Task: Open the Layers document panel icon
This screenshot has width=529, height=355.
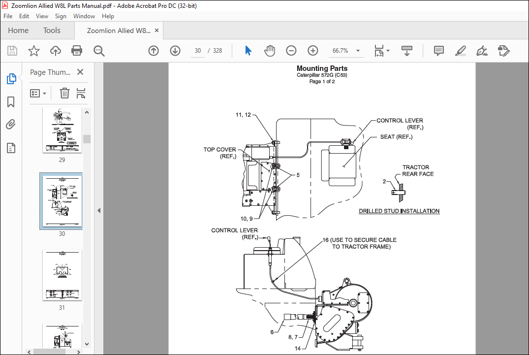Action: pyautogui.click(x=11, y=148)
